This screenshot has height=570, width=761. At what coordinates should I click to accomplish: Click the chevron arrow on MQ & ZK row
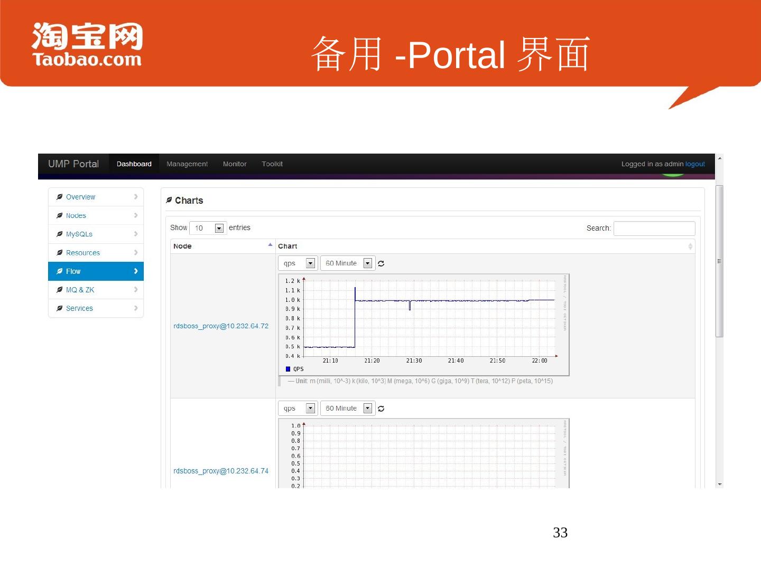tap(136, 290)
